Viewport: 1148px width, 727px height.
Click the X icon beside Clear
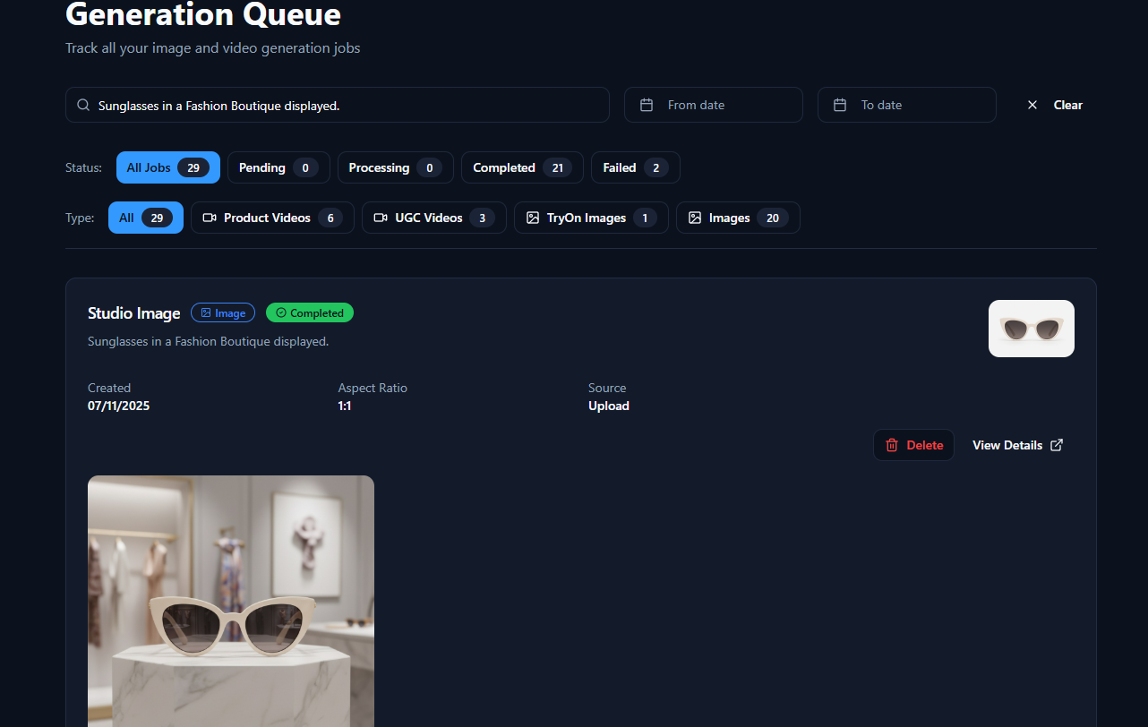(1032, 105)
